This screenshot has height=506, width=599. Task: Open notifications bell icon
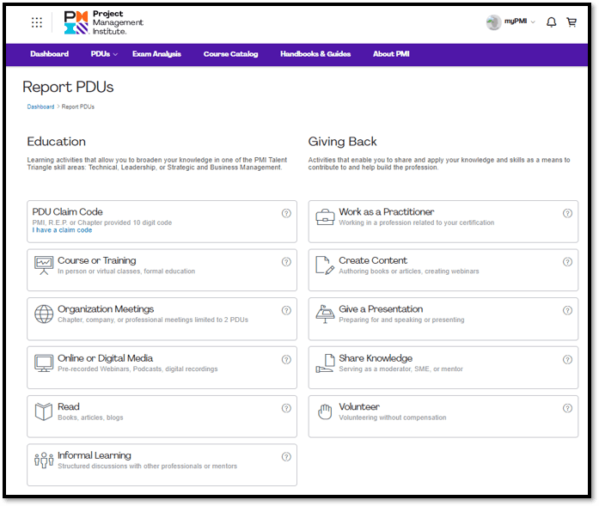point(551,22)
